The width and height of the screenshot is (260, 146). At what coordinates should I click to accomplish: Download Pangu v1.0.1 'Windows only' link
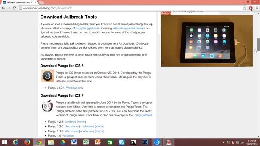[75, 88]
